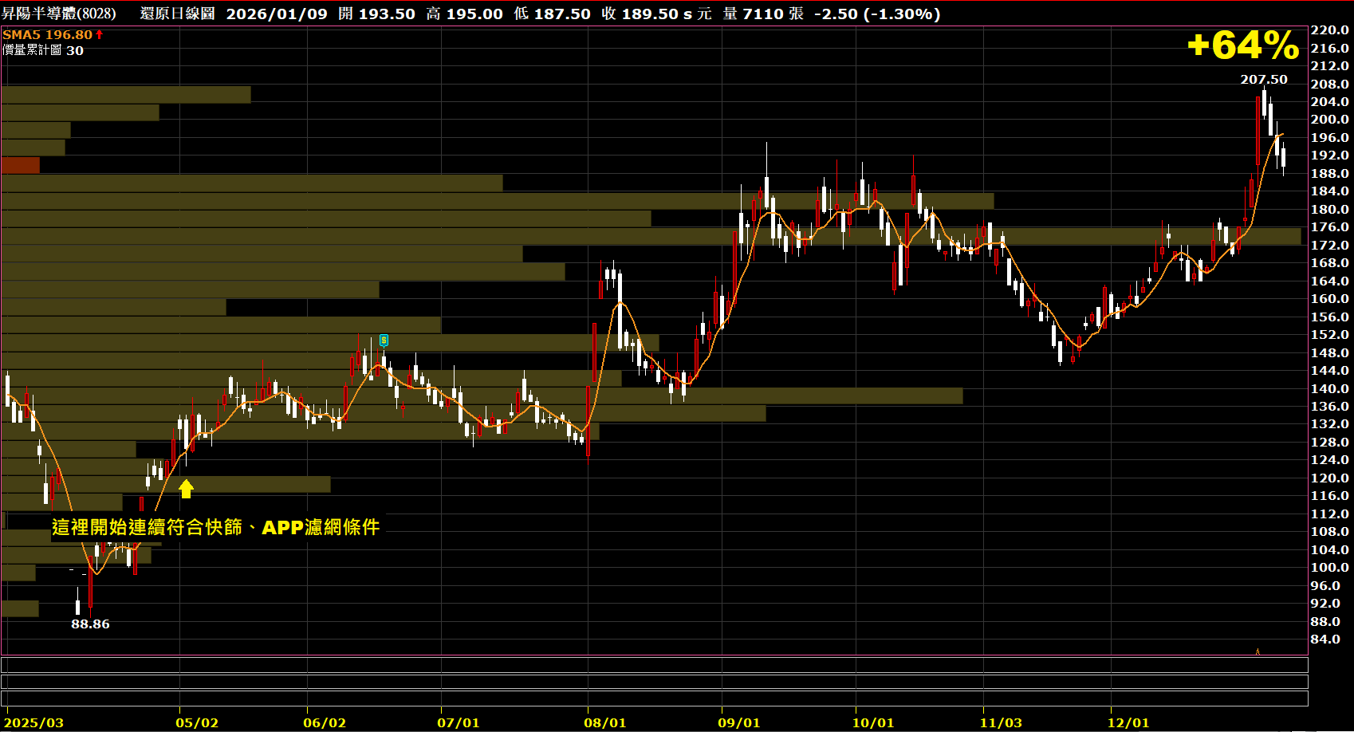Viewport: 1354px width, 732px height.
Task: Click the 220.0 price axis label
Action: click(x=1330, y=30)
